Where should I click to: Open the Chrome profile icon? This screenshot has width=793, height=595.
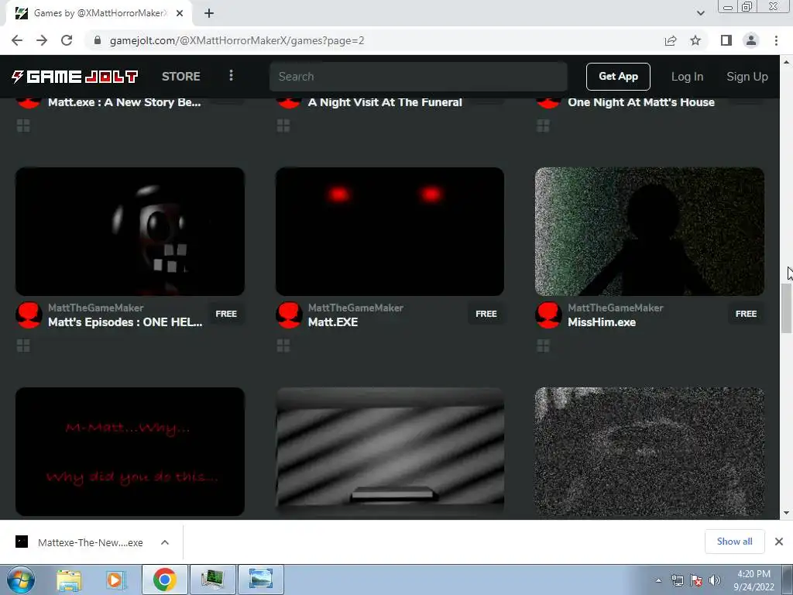tap(751, 40)
